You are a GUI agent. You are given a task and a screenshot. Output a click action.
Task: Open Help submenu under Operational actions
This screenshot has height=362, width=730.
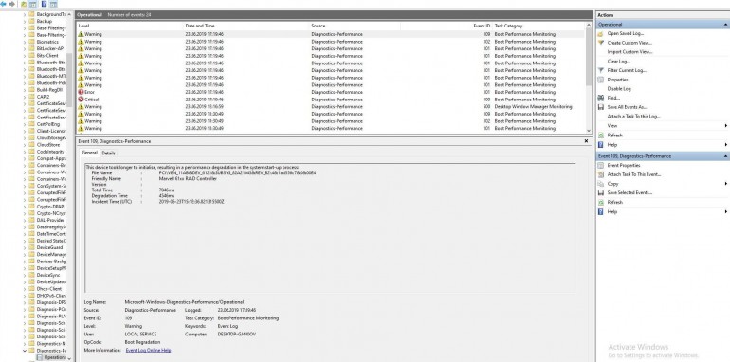726,145
